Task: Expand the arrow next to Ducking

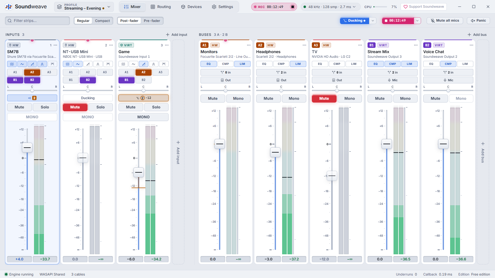Action: point(373,21)
